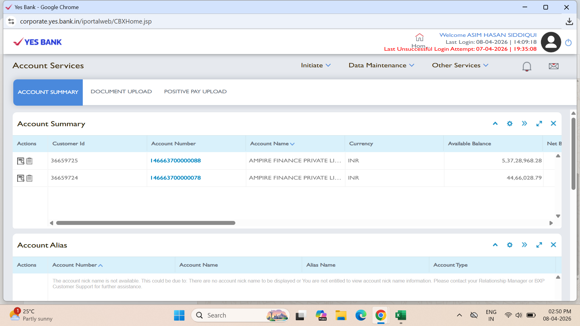
Task: Open Microsoft 365 Copilot from taskbar
Action: coord(321,315)
